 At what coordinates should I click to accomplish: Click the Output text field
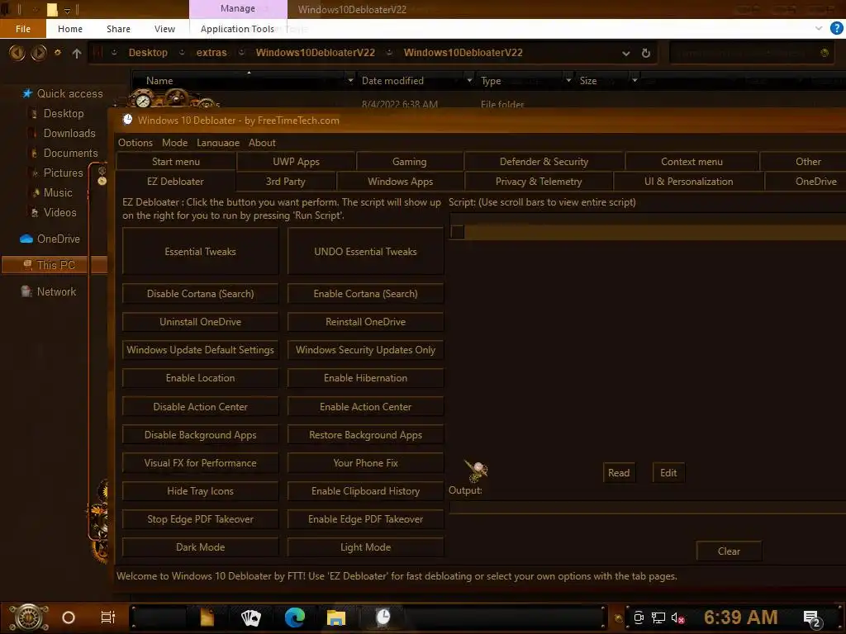[x=648, y=507]
